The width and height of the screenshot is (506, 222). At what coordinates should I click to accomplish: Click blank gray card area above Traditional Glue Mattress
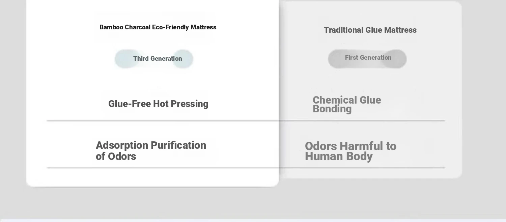[x=370, y=13]
